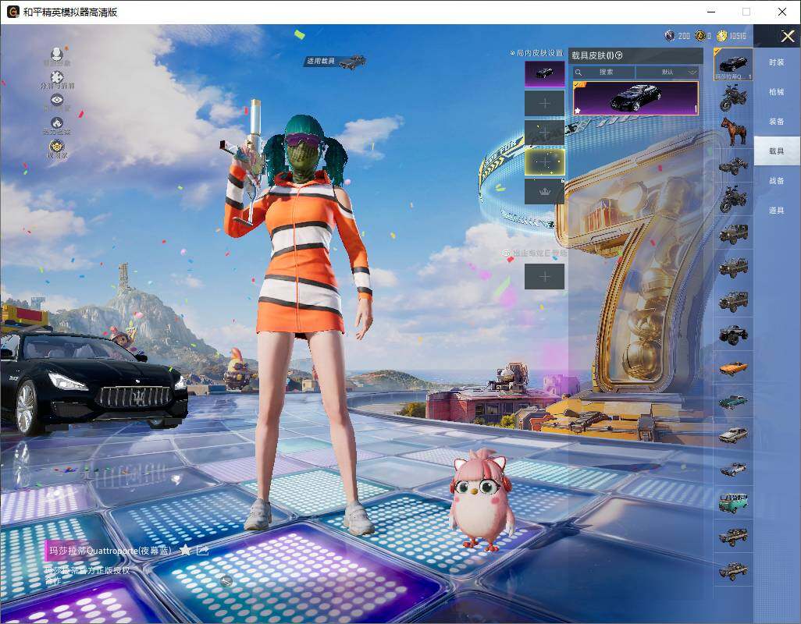Open the avatar icon at top of left column
Screen dimensions: 801x624
pos(57,53)
